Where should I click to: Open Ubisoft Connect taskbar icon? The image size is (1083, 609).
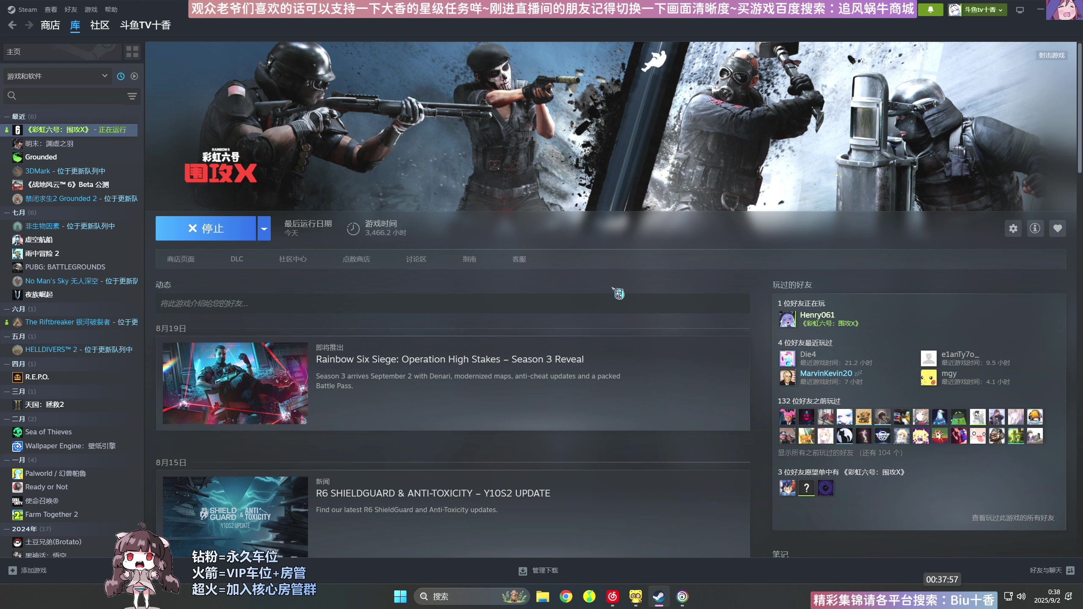click(682, 596)
